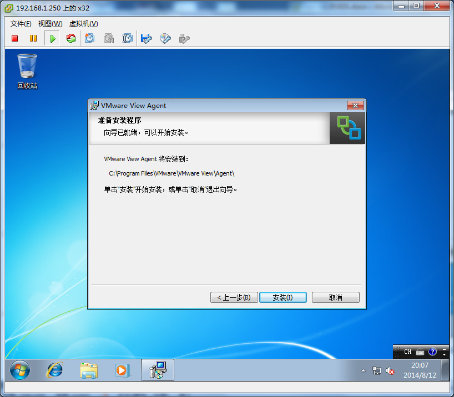The image size is (454, 397).
Task: Take a snapshot of the virtual machine
Action: click(x=89, y=38)
